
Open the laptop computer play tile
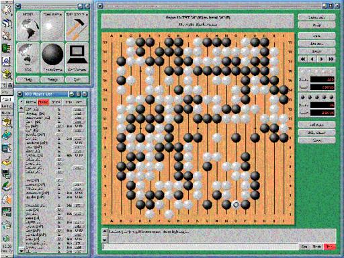click(x=77, y=58)
